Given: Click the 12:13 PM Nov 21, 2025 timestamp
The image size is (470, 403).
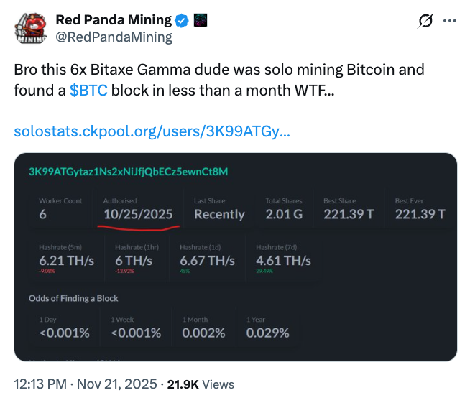Looking at the screenshot, I should click(86, 384).
